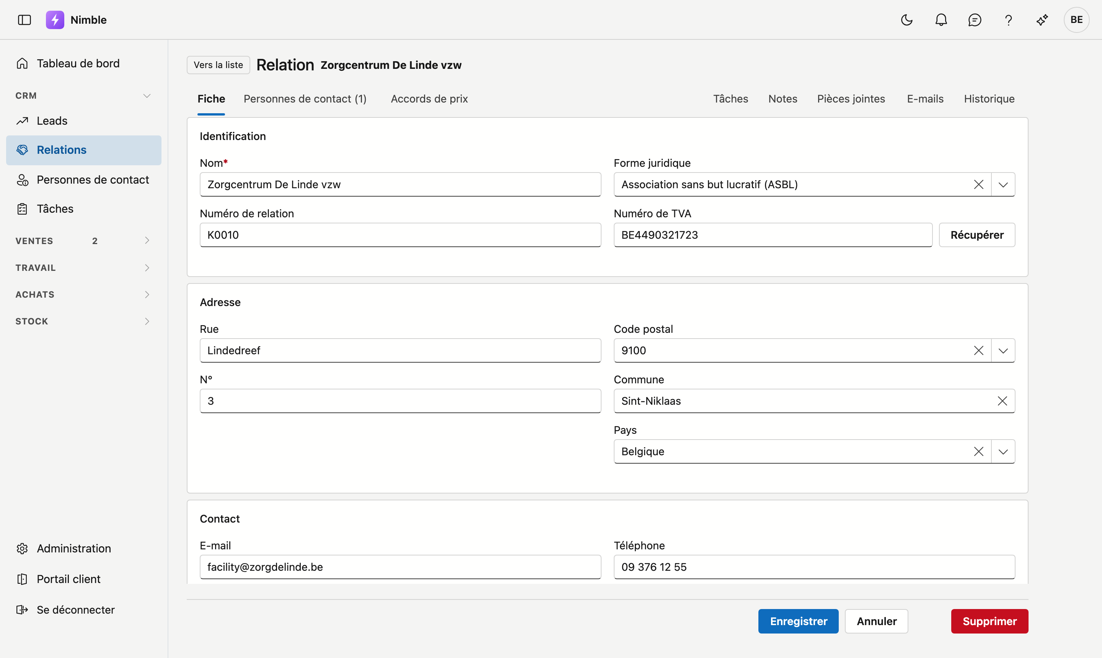The image size is (1102, 658).
Task: Expand the TRAVAIL section
Action: [x=147, y=268]
